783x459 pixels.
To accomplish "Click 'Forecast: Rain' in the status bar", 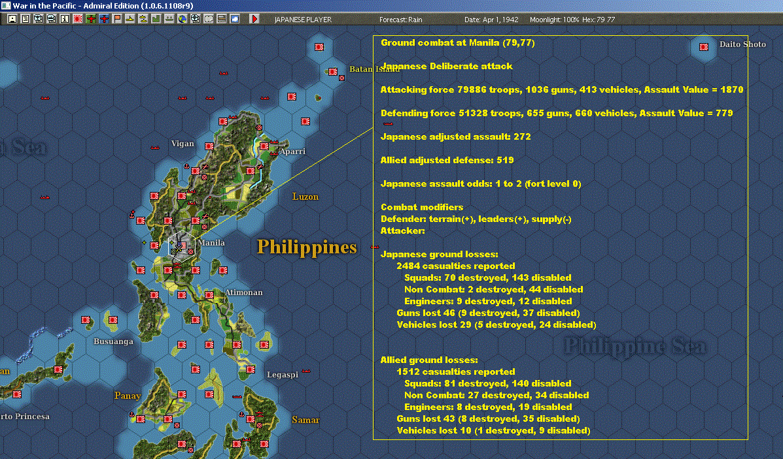I will click(400, 20).
